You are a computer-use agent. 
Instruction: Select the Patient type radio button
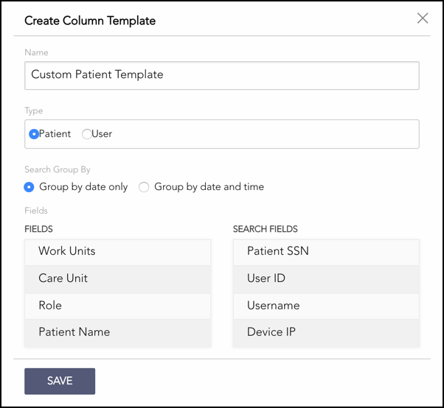pyautogui.click(x=34, y=134)
